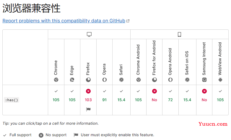
Task: Click the Chrome browser logo icon
Action: (x=56, y=80)
